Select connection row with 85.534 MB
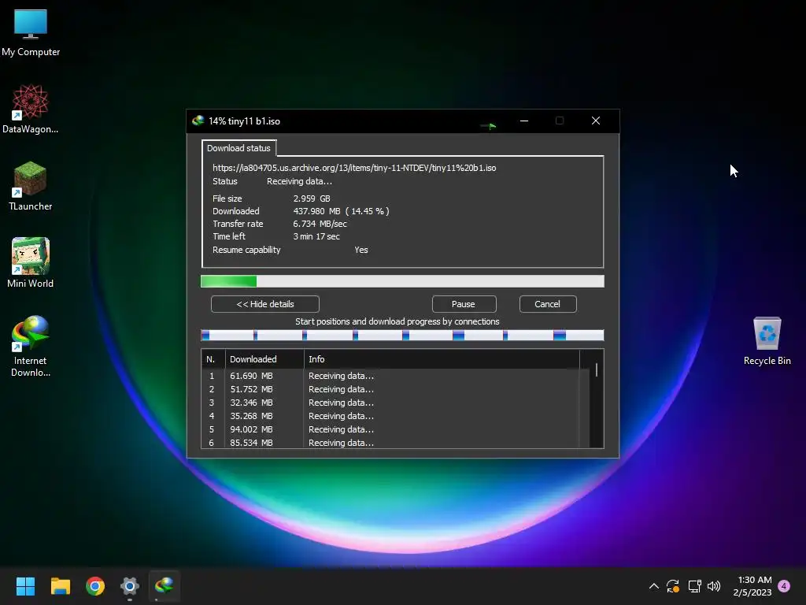Viewport: 806px width, 605px height. pyautogui.click(x=395, y=443)
